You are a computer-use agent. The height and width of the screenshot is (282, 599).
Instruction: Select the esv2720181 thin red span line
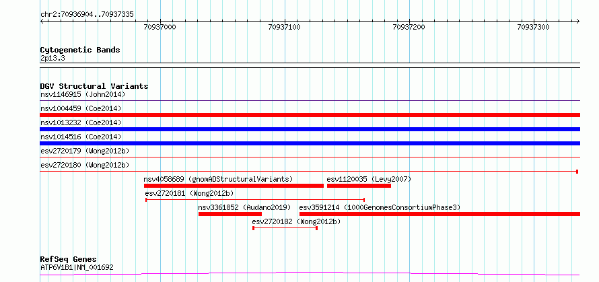coord(255,200)
